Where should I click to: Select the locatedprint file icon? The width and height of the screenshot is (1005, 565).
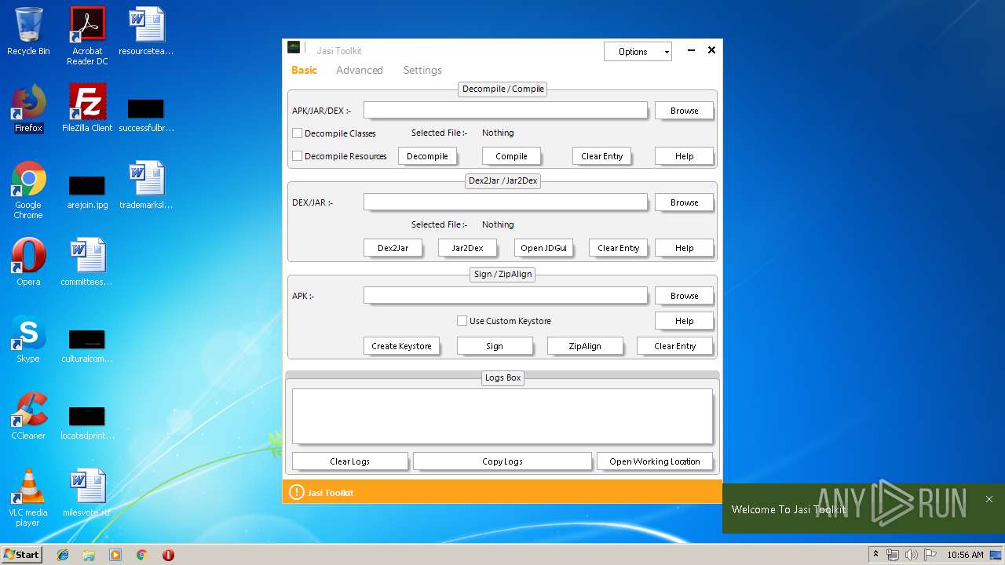pos(87,422)
